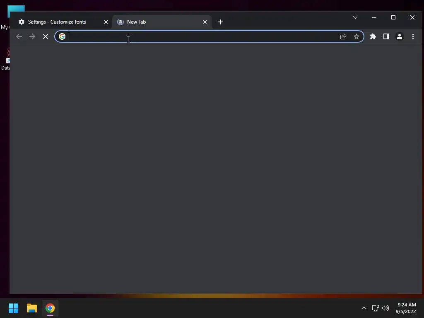This screenshot has width=424, height=318.
Task: Open network settings from system tray
Action: [375, 308]
